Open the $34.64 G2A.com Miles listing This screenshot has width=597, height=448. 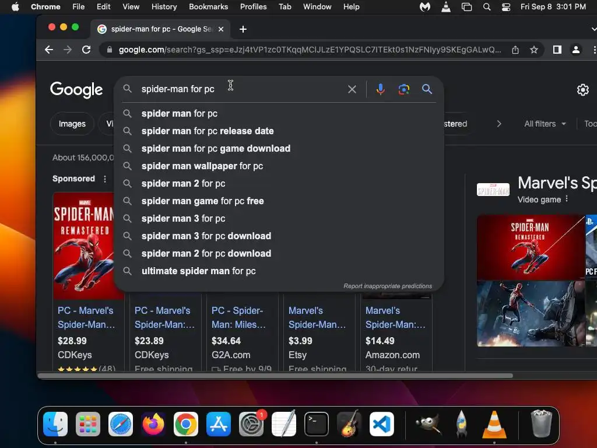(x=238, y=317)
